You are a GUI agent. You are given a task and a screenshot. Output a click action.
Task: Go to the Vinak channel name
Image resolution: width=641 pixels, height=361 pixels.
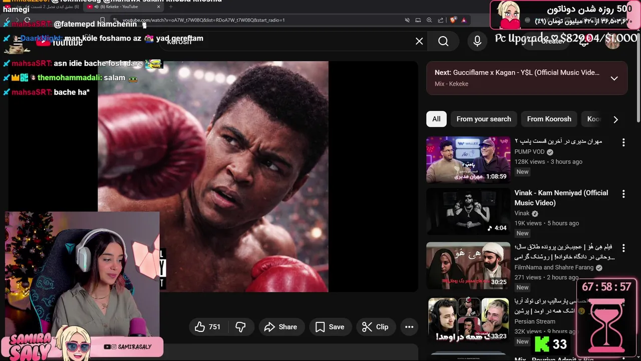click(x=522, y=213)
